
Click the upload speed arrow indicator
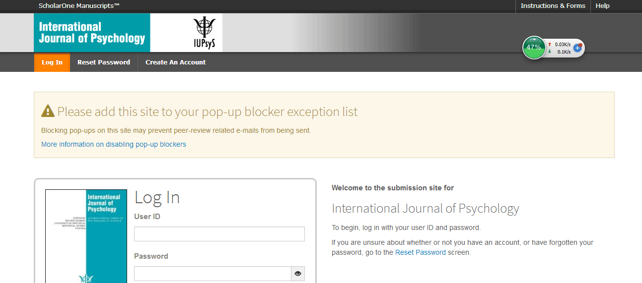550,45
